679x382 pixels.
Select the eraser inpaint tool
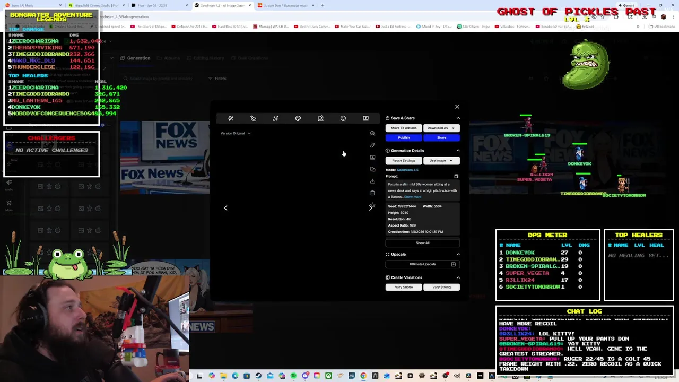(253, 118)
